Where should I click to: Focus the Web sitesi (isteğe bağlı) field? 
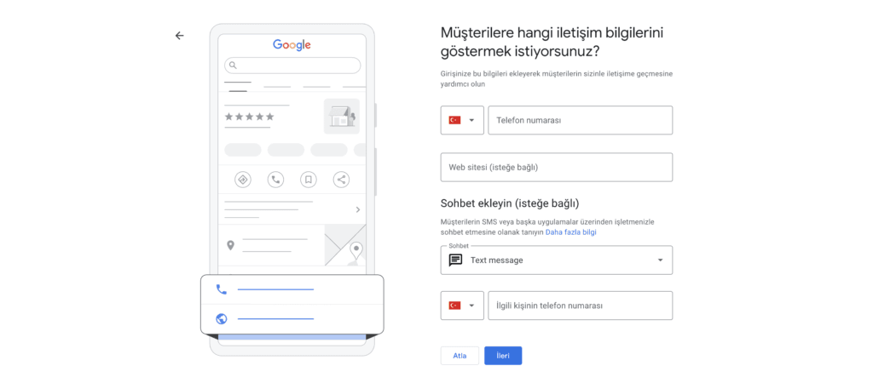(x=556, y=167)
